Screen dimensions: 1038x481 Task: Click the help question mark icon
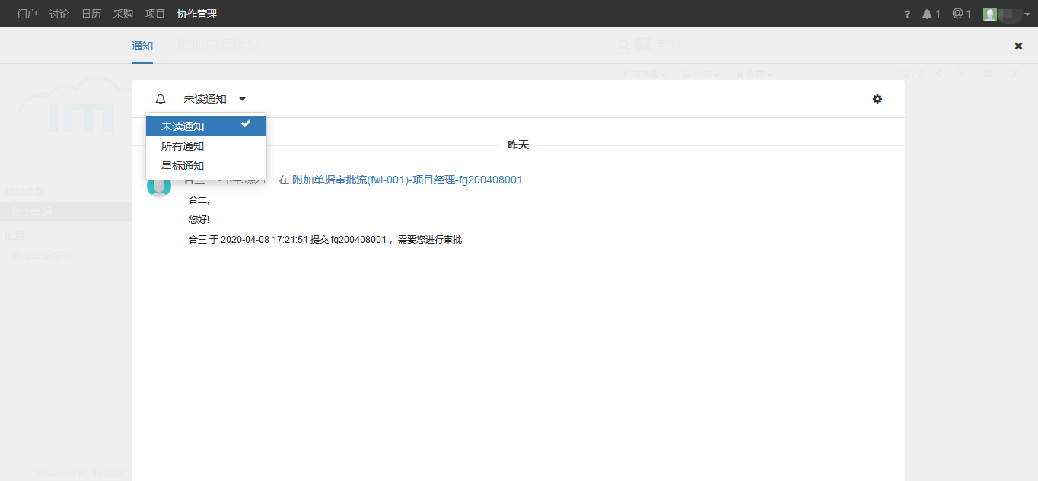point(907,14)
